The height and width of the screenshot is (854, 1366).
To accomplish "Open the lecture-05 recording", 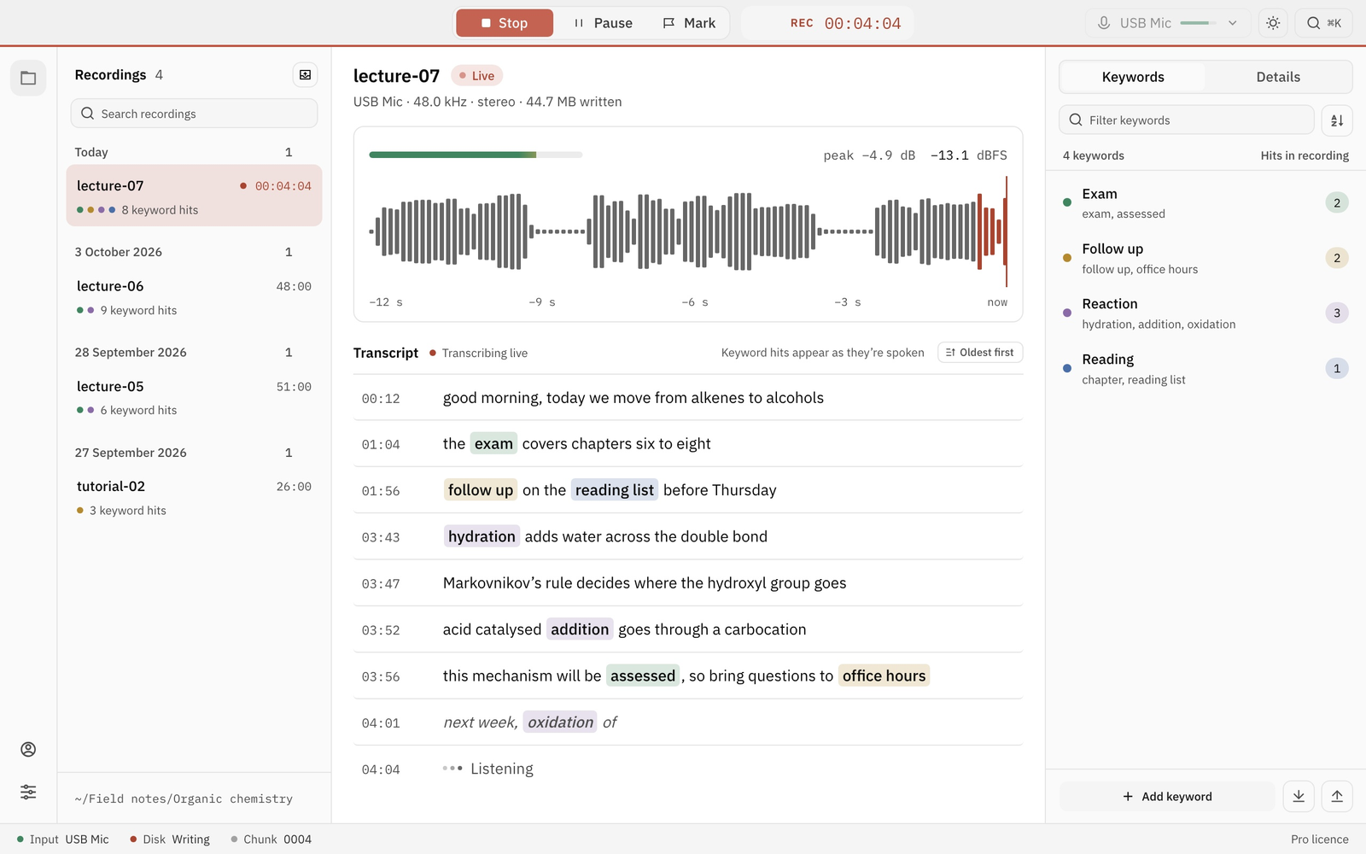I will point(194,396).
